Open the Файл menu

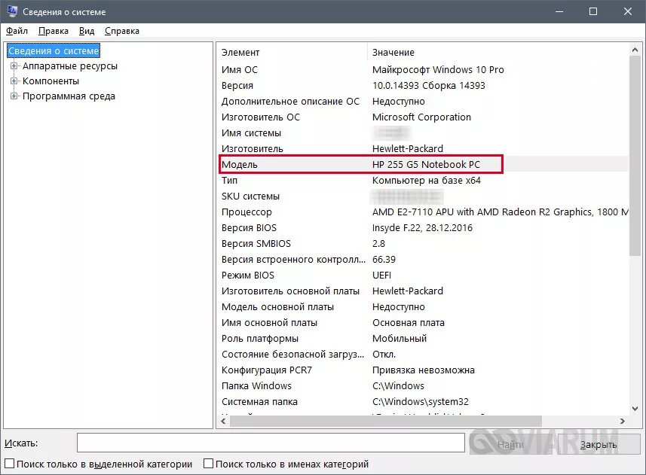17,31
